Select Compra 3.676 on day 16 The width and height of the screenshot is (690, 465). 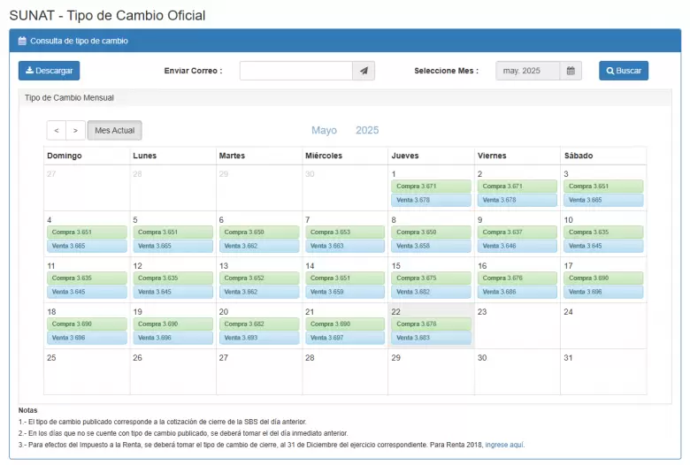pyautogui.click(x=517, y=278)
